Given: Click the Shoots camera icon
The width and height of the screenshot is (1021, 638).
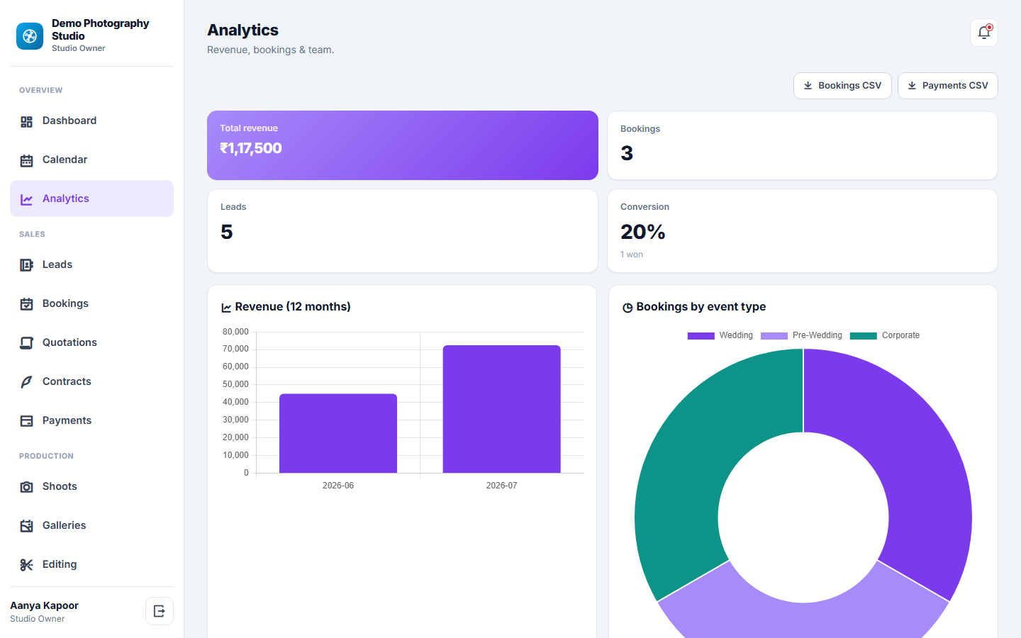Looking at the screenshot, I should (x=26, y=487).
